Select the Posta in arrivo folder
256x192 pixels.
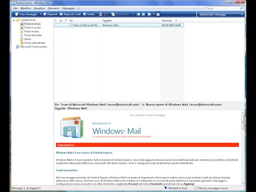click(x=33, y=23)
